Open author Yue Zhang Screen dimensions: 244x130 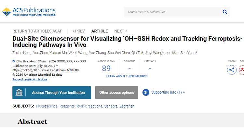[97, 53]
